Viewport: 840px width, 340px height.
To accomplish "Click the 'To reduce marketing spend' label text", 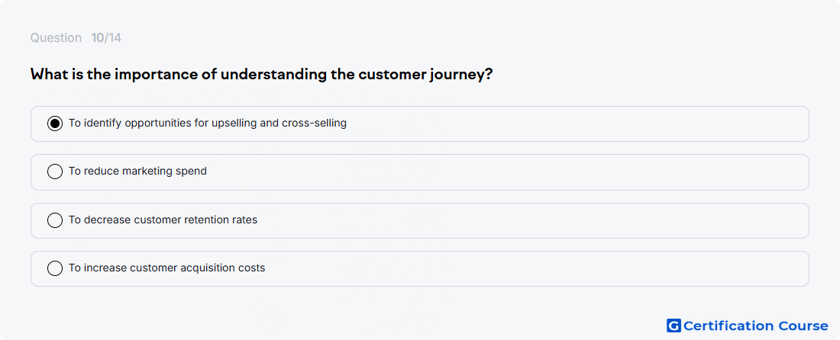I will (137, 172).
